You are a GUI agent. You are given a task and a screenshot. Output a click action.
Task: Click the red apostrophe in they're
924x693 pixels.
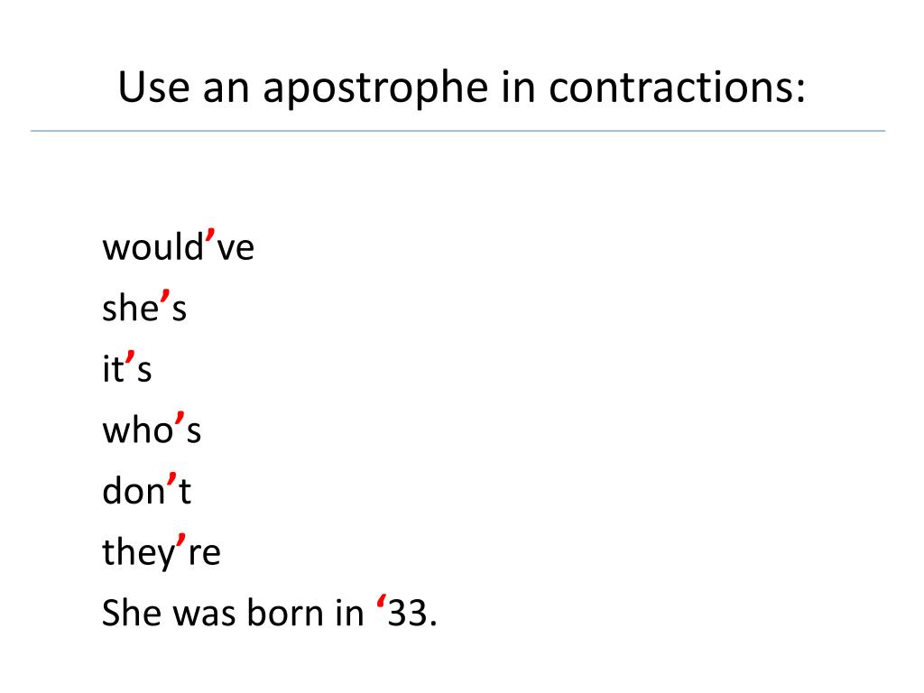point(181,540)
